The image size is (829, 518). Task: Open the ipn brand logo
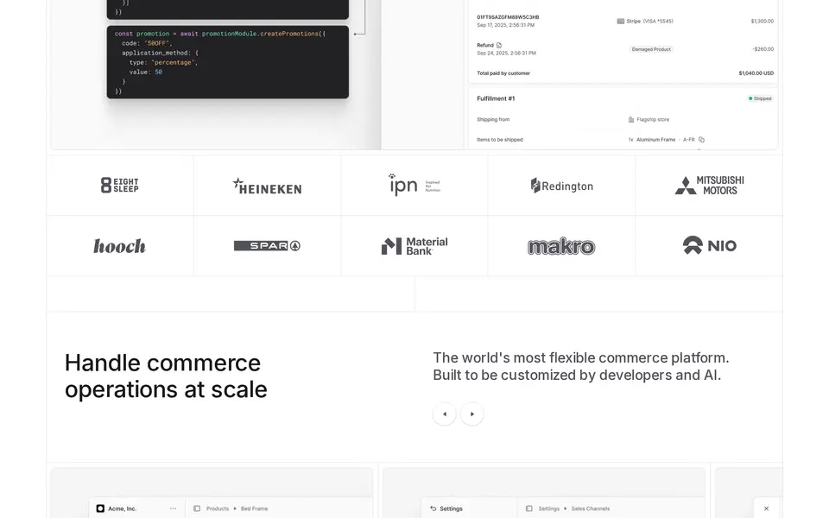[x=414, y=185]
